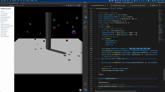
Task: Open the Rotating Cube sample
Action: (x=4, y=21)
